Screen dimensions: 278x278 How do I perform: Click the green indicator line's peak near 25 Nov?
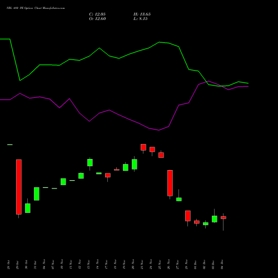point(160,42)
